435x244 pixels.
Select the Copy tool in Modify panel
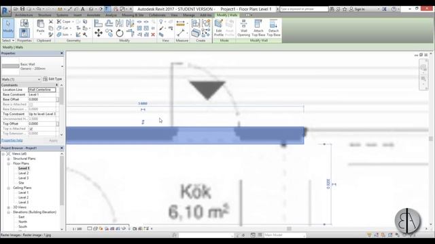click(109, 33)
